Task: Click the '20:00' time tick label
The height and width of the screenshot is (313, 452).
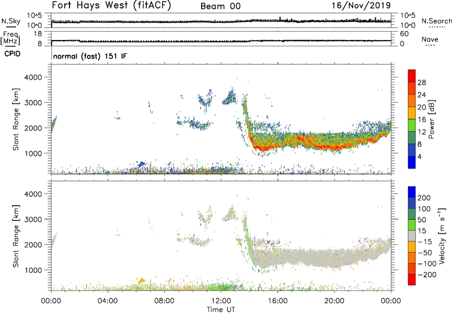Action: pyautogui.click(x=334, y=301)
